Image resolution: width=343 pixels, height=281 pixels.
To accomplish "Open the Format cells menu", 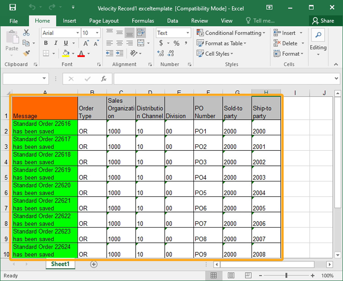I will click(289, 53).
